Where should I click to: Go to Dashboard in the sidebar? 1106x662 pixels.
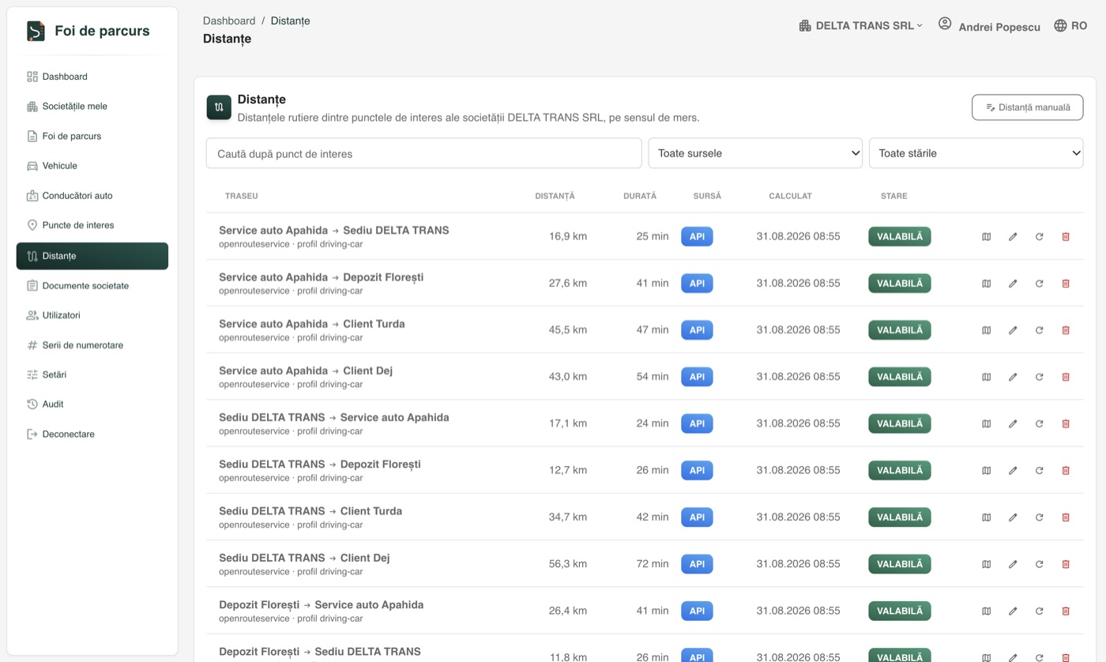pos(92,77)
